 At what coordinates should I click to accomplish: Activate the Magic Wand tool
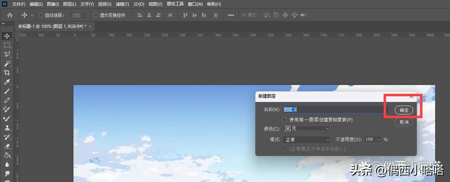[x=7, y=63]
